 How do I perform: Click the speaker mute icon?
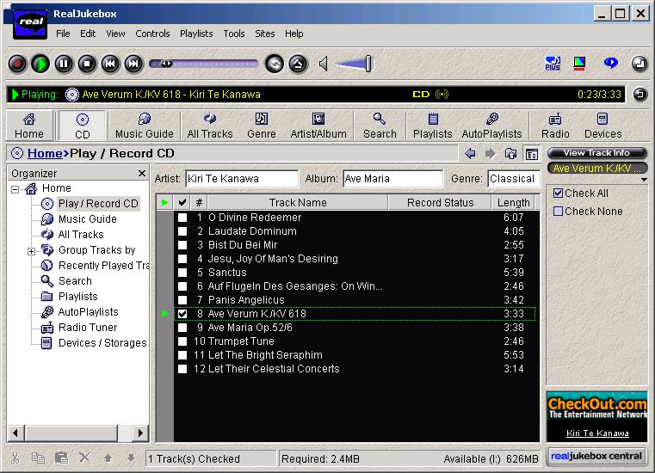pos(324,64)
